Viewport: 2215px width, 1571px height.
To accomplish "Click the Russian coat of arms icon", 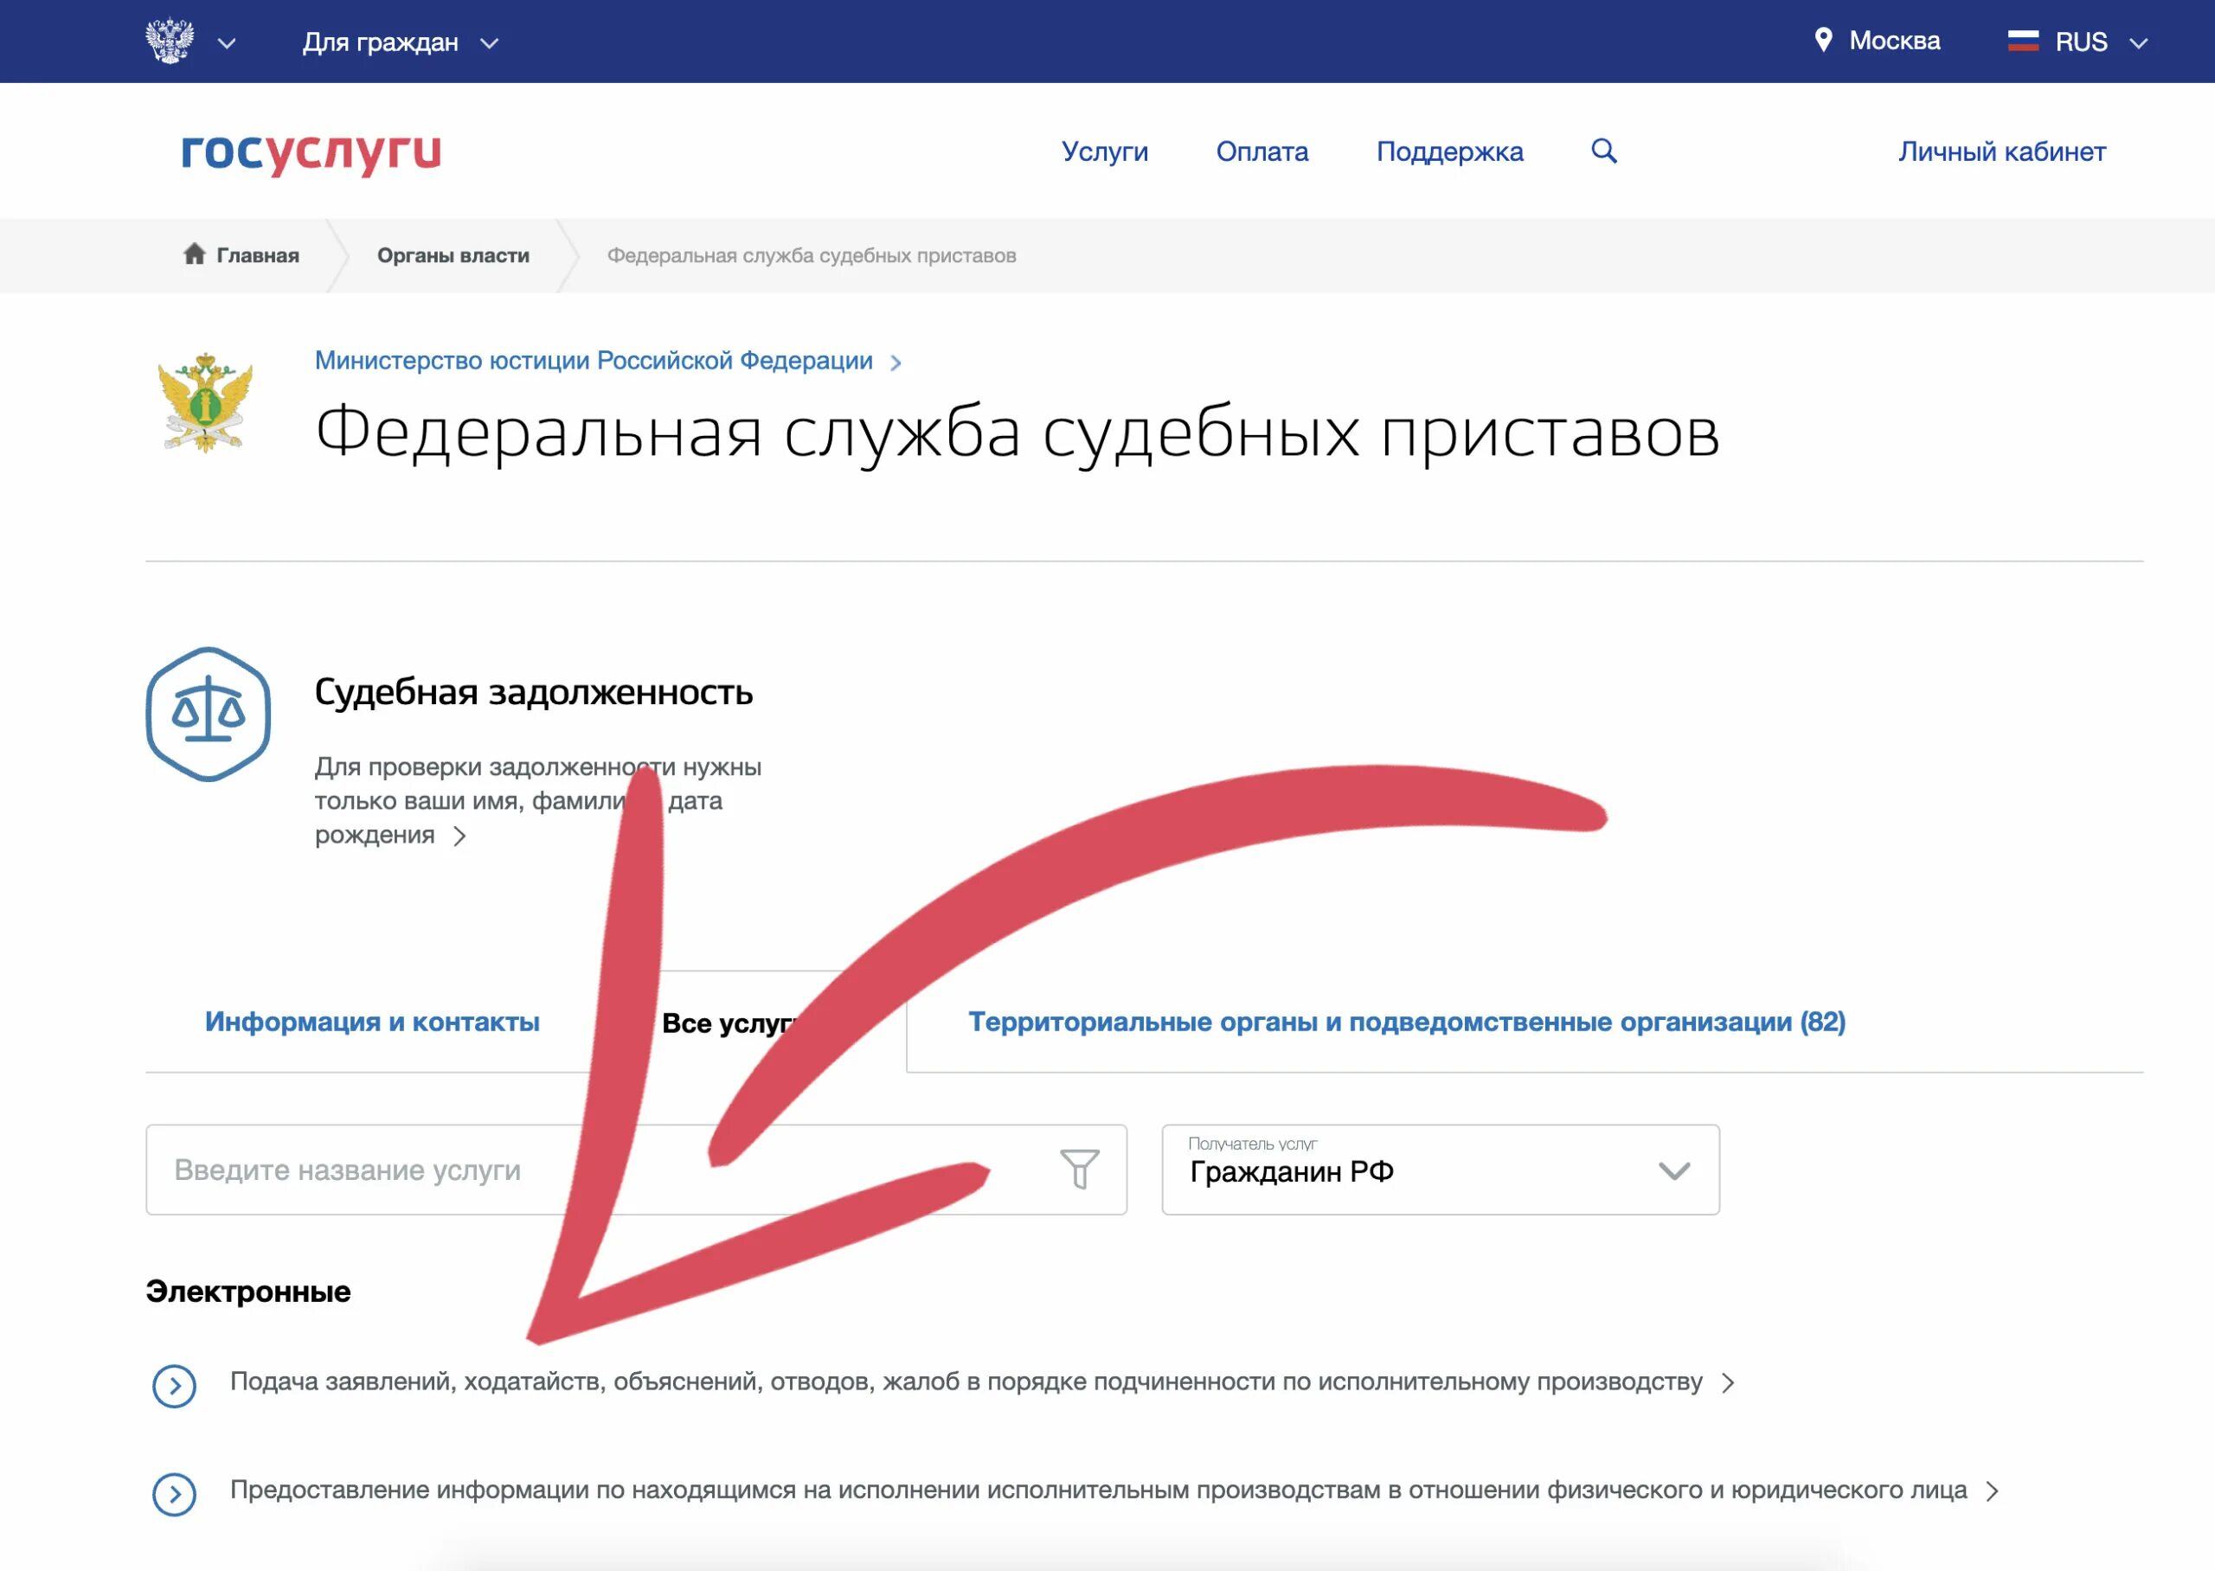I will pyautogui.click(x=170, y=42).
